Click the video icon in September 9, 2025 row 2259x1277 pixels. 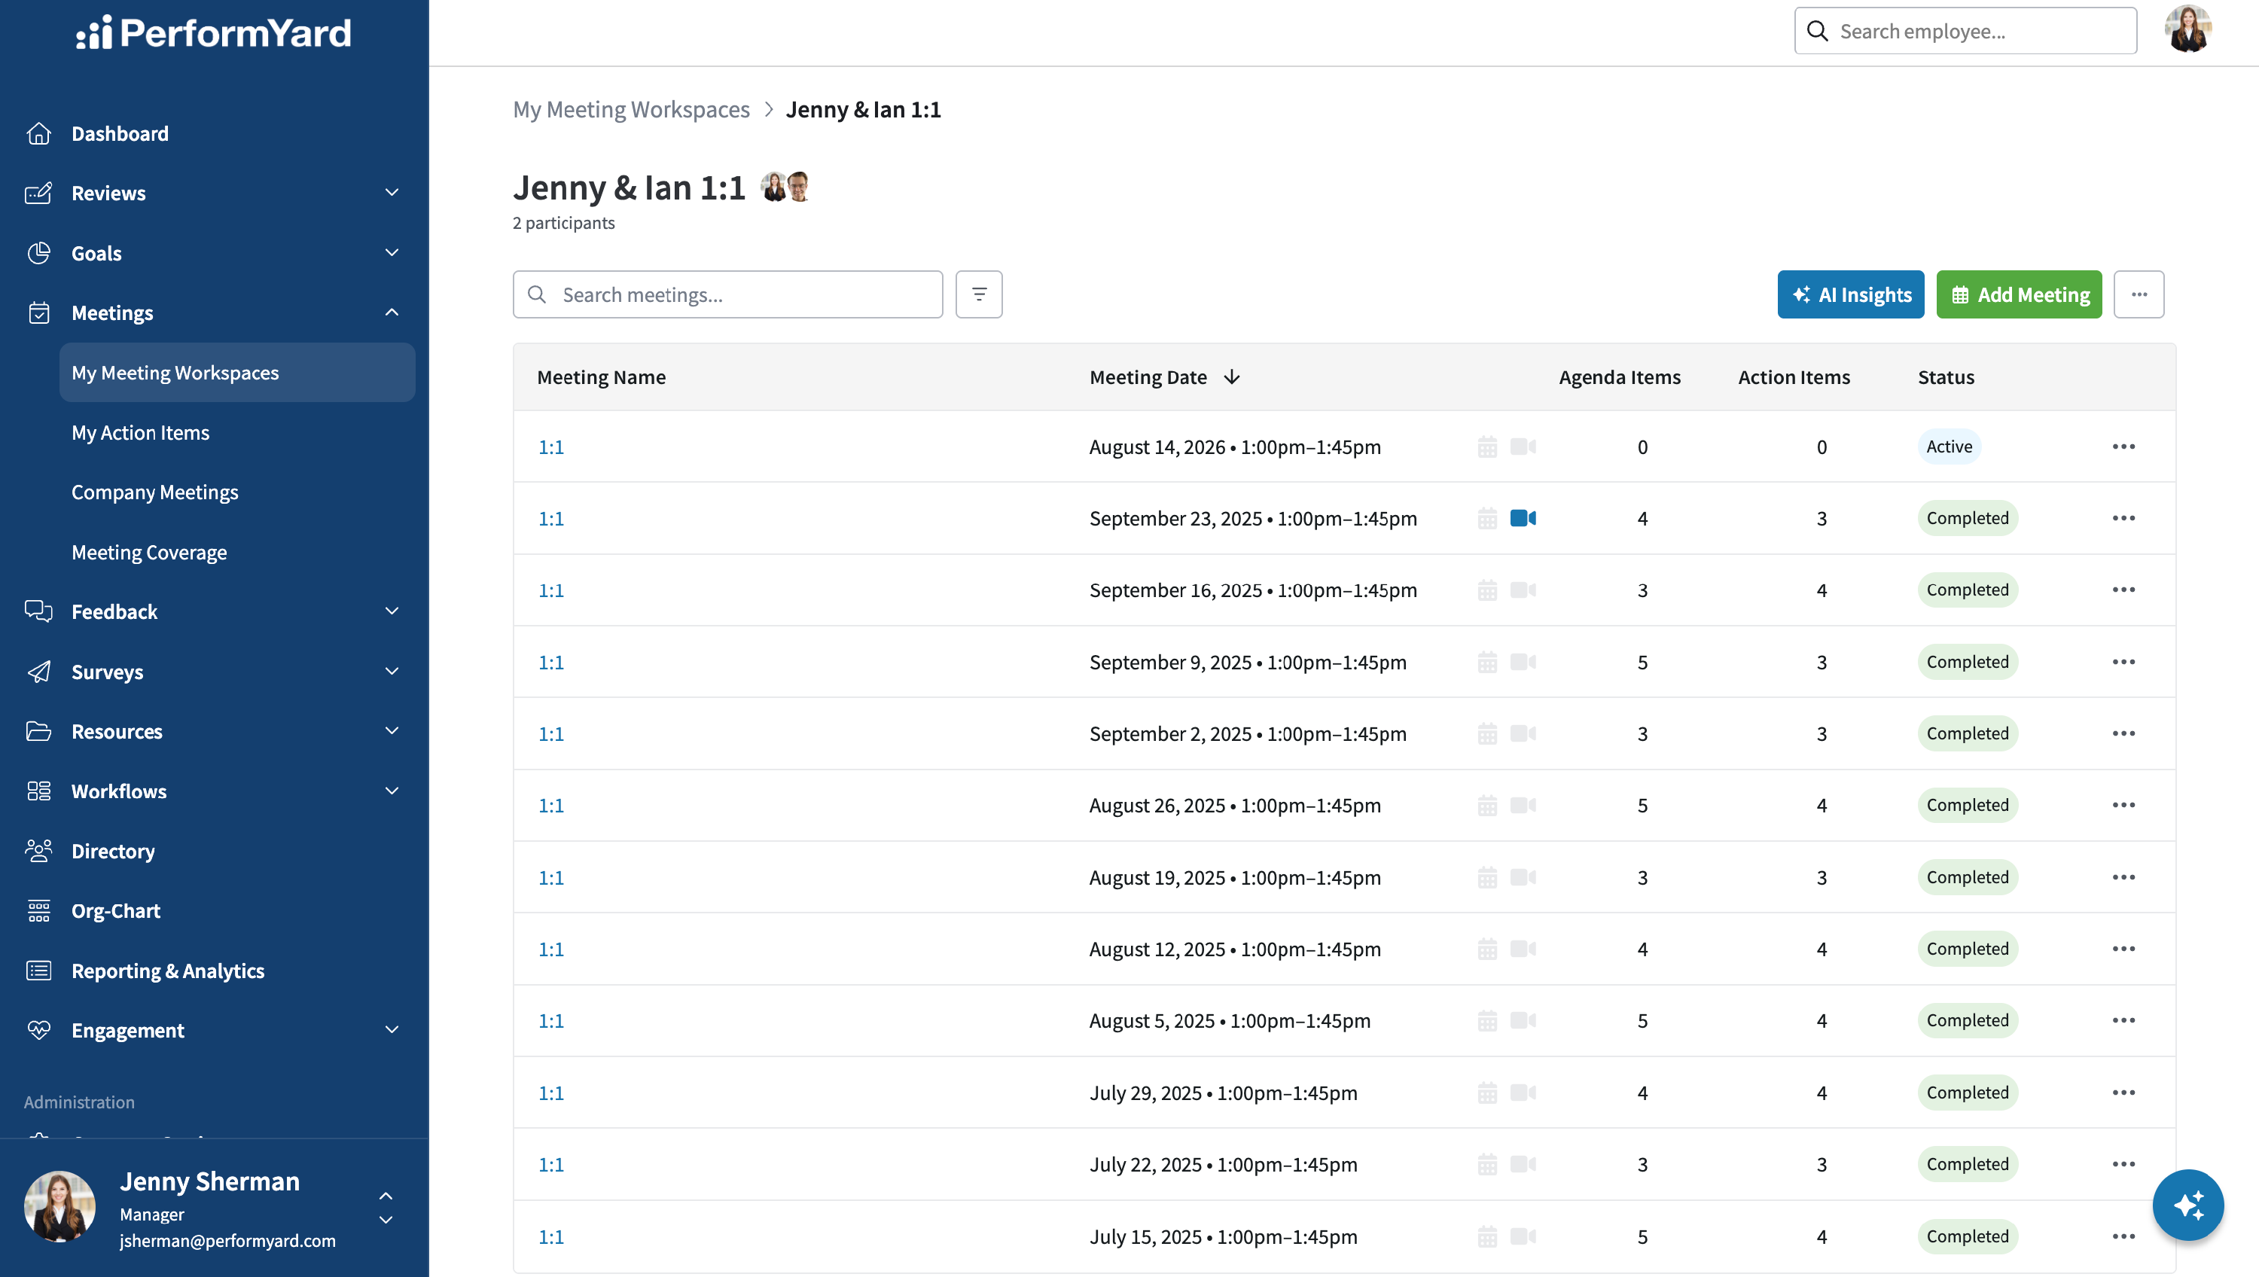tap(1523, 662)
